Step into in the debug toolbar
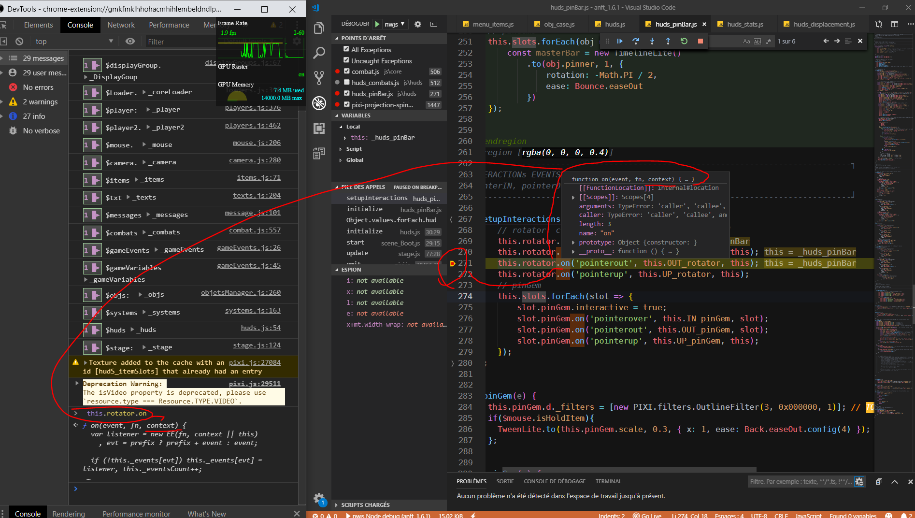This screenshot has width=915, height=518. [652, 41]
